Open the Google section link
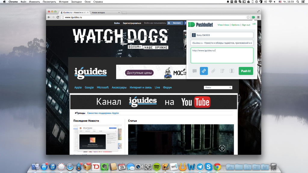 [89, 87]
